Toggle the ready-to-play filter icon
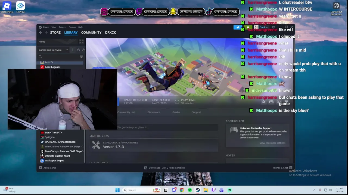The width and height of the screenshot is (348, 195). (x=83, y=50)
